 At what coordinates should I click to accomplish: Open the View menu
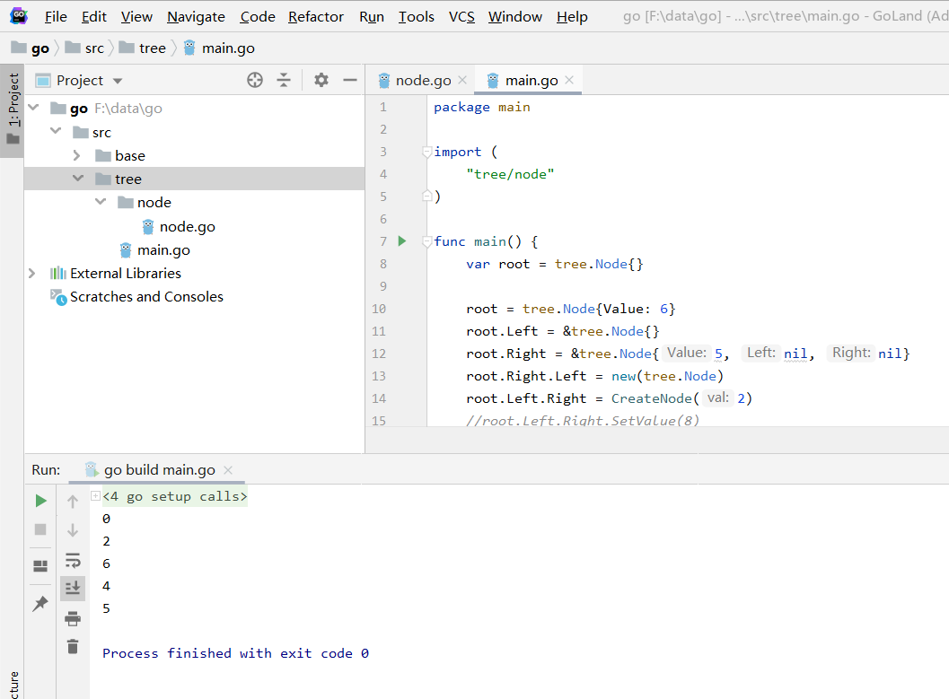(136, 17)
